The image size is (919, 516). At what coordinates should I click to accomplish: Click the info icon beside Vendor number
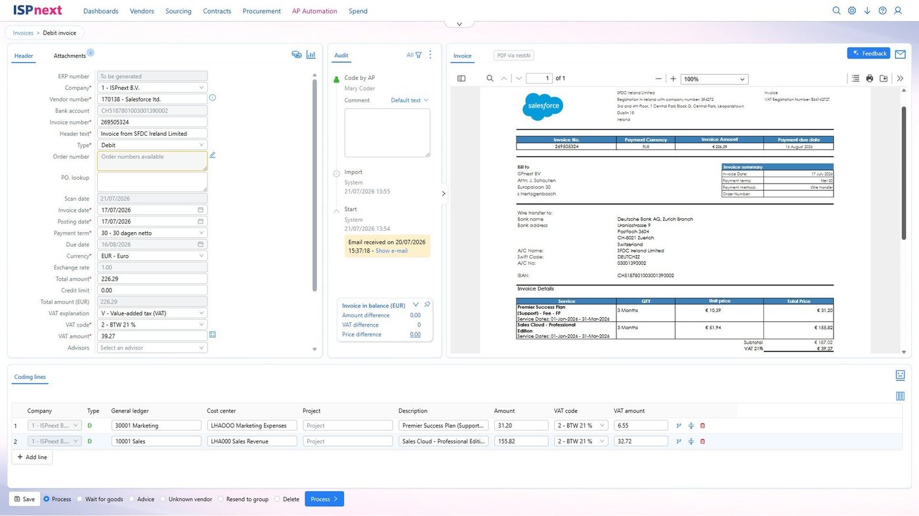(x=213, y=98)
